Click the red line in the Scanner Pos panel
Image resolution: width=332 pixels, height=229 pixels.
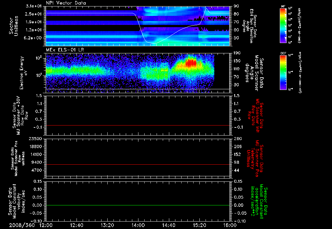pyautogui.click(x=137, y=164)
